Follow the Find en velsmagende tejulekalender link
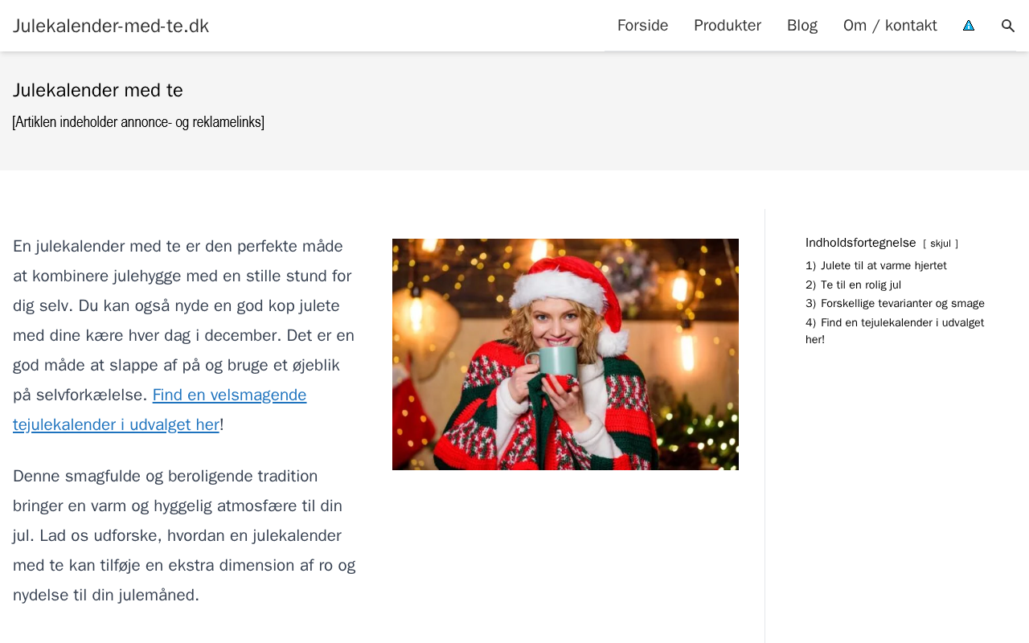The width and height of the screenshot is (1029, 643). coord(160,410)
